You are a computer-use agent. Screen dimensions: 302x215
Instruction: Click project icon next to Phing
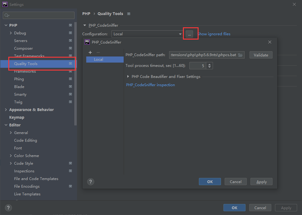tap(70, 79)
